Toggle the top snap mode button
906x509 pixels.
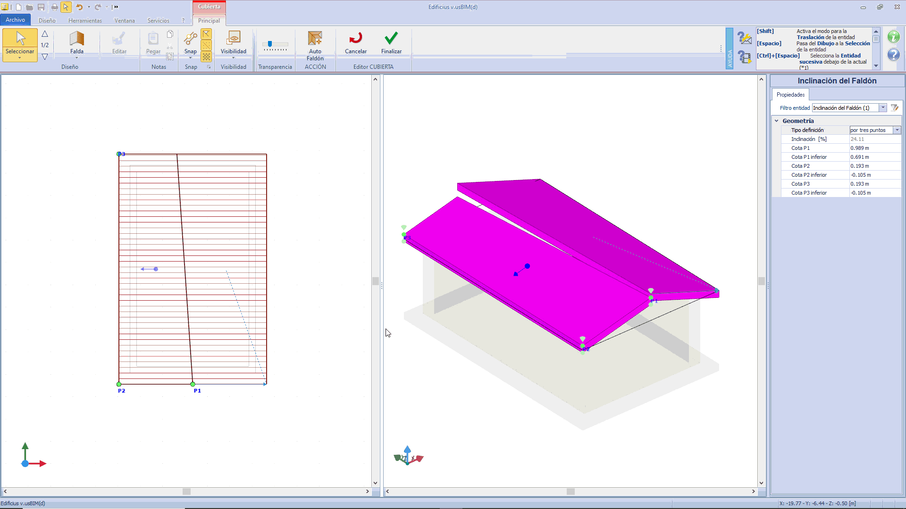(x=206, y=34)
